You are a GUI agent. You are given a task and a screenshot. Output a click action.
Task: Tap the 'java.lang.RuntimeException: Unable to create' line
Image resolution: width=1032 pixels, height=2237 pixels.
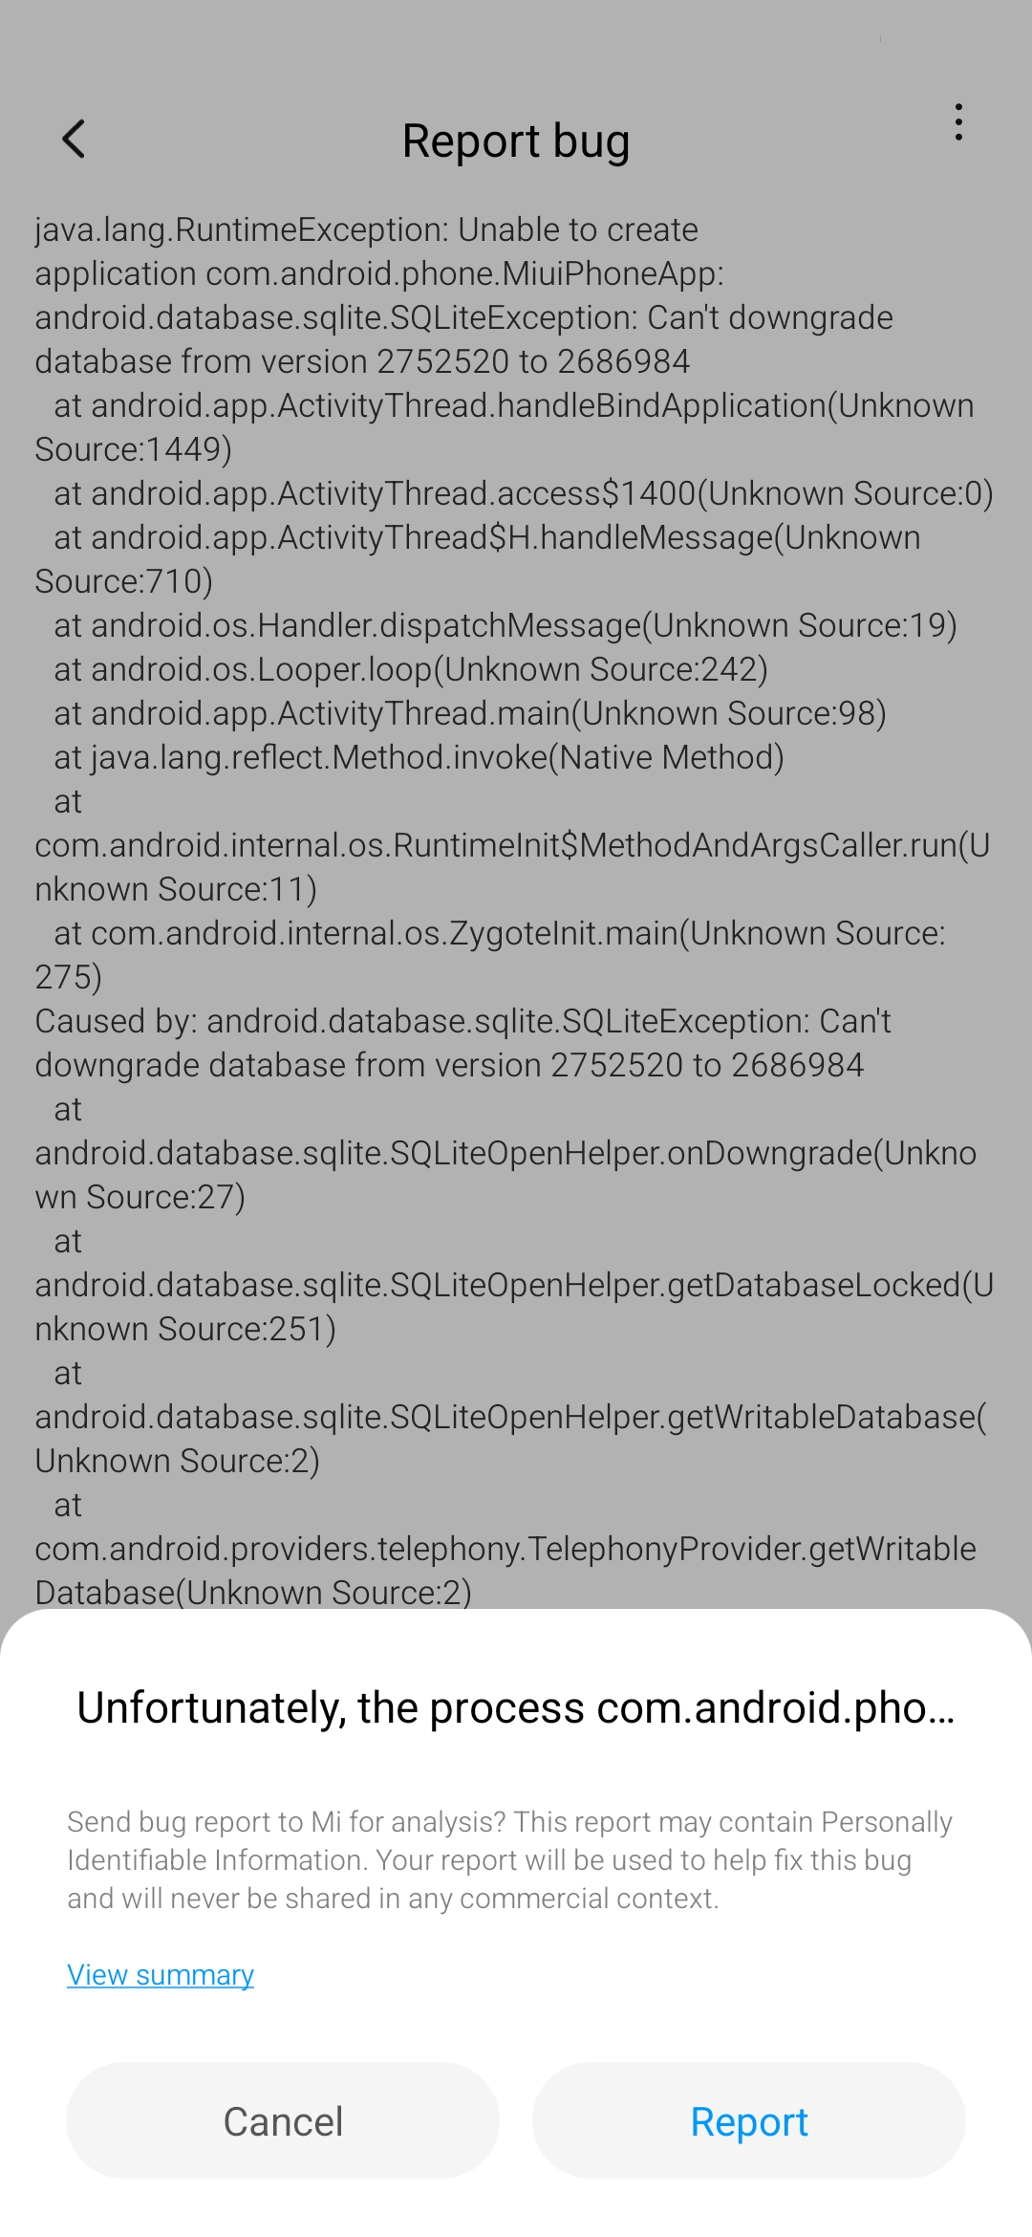(367, 230)
